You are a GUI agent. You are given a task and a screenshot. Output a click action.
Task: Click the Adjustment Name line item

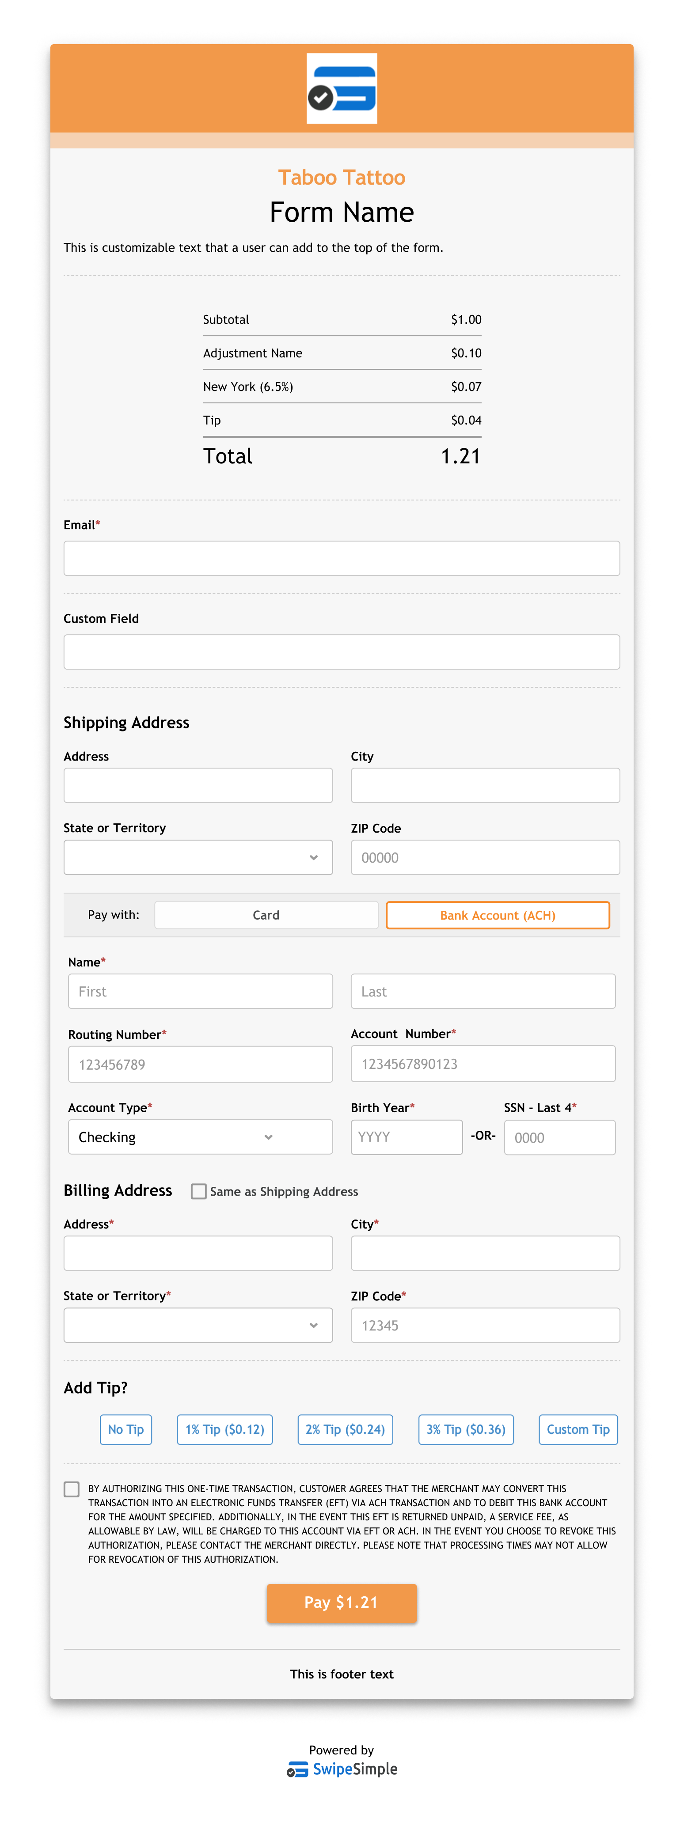pyautogui.click(x=252, y=353)
